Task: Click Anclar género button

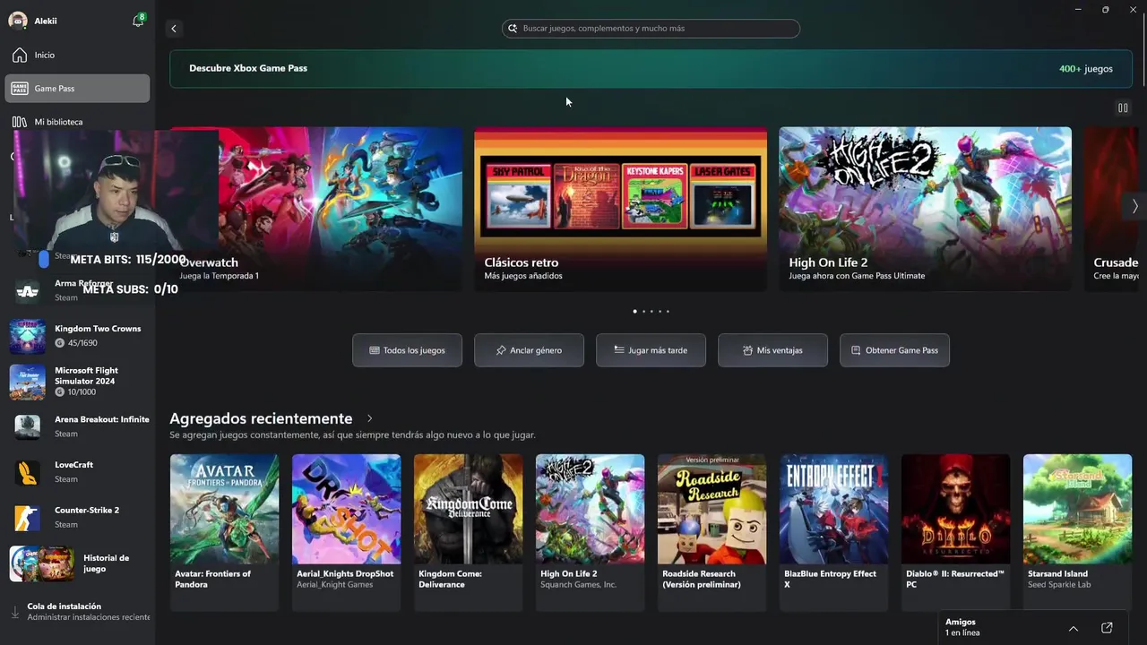Action: click(529, 350)
